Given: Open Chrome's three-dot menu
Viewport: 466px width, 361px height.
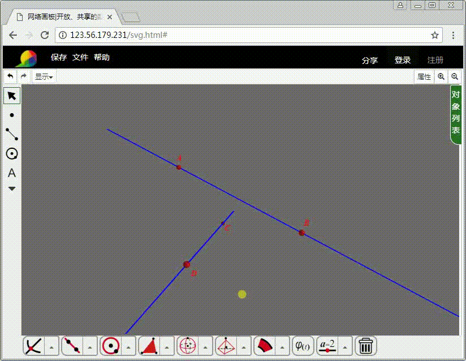Looking at the screenshot, I should [x=453, y=35].
